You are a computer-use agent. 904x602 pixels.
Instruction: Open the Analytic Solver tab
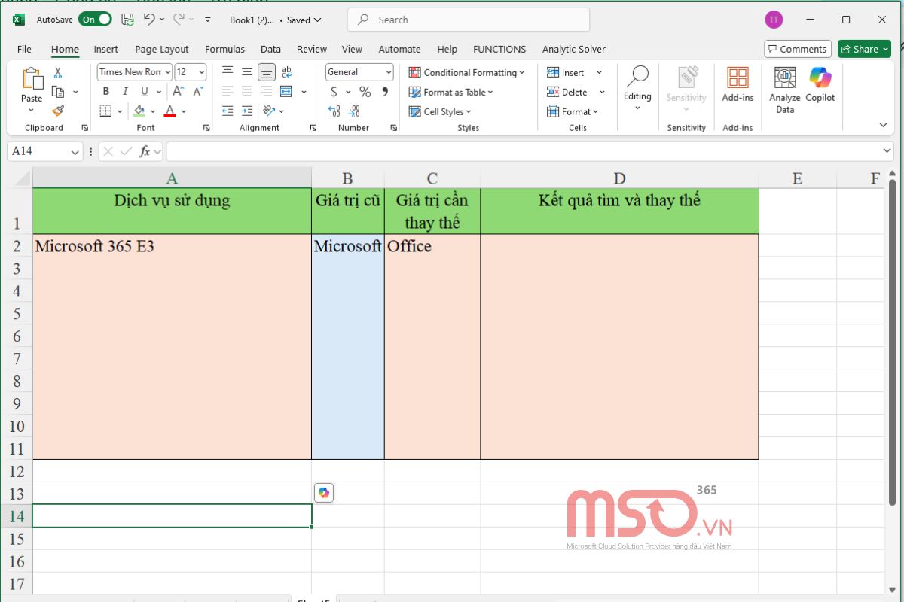point(574,49)
